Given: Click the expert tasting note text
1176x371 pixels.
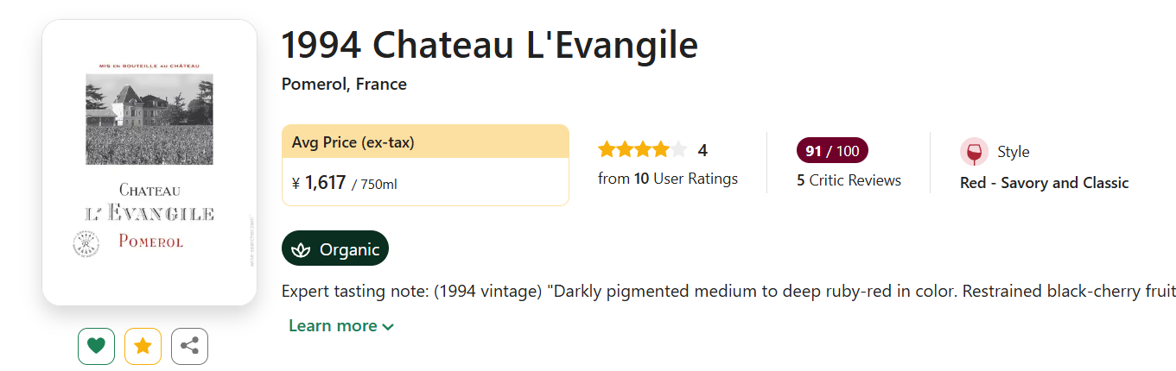Looking at the screenshot, I should pos(728,291).
